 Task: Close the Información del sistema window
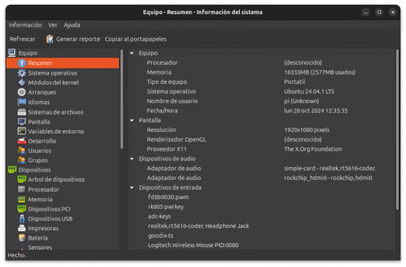pyautogui.click(x=393, y=12)
